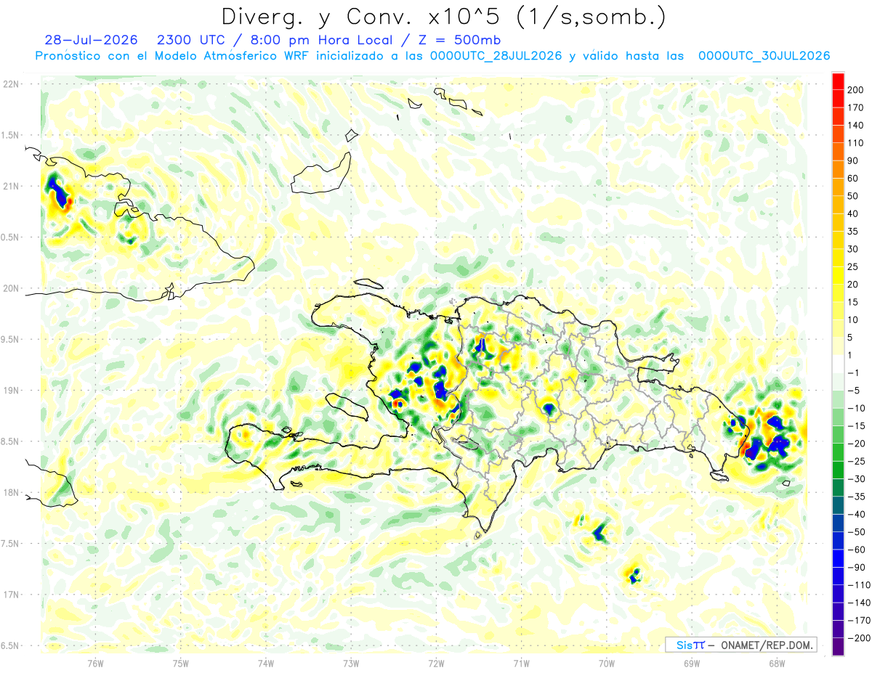872x673 pixels.
Task: Click the '-40' colorbar label
Action: coord(856,514)
